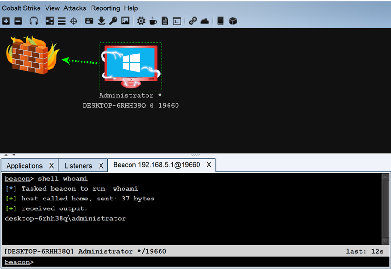The width and height of the screenshot is (391, 269).
Task: Connect to a new team server (plus icon)
Action: point(6,21)
